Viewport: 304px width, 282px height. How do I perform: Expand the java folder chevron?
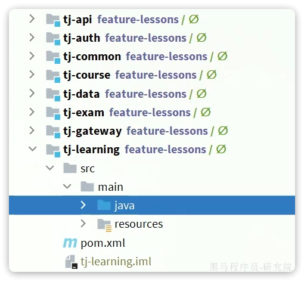[x=83, y=205]
